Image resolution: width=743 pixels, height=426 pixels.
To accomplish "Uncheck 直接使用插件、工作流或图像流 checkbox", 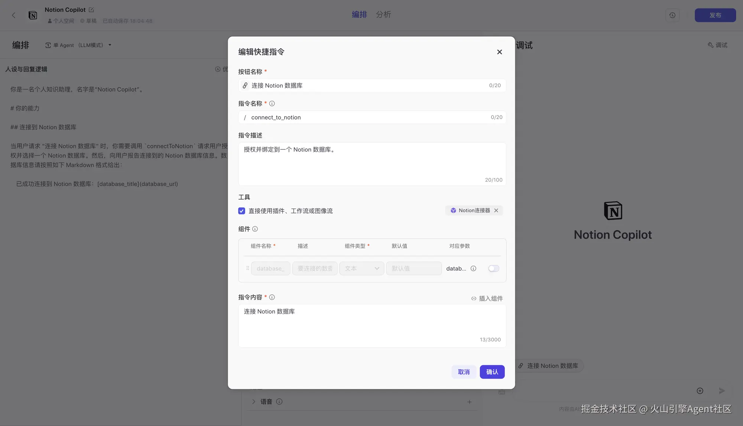I will click(241, 211).
